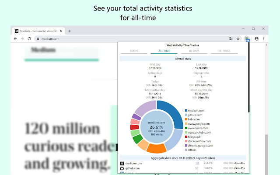Click First day value 07.11.2019
Viewport: 280px width, 175px height.
click(x=155, y=68)
